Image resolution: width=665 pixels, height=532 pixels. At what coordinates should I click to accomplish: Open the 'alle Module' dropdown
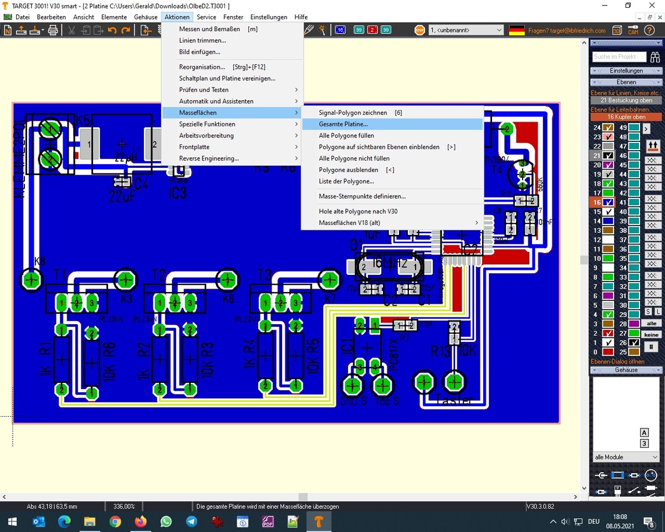626,457
